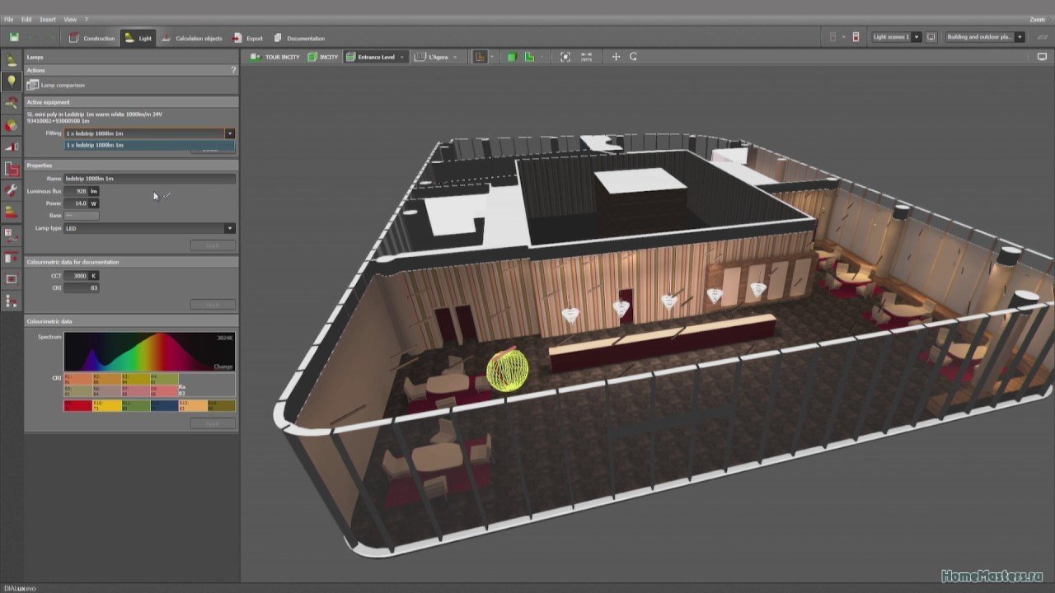Click the green Save icon
The width and height of the screenshot is (1055, 593).
14,38
